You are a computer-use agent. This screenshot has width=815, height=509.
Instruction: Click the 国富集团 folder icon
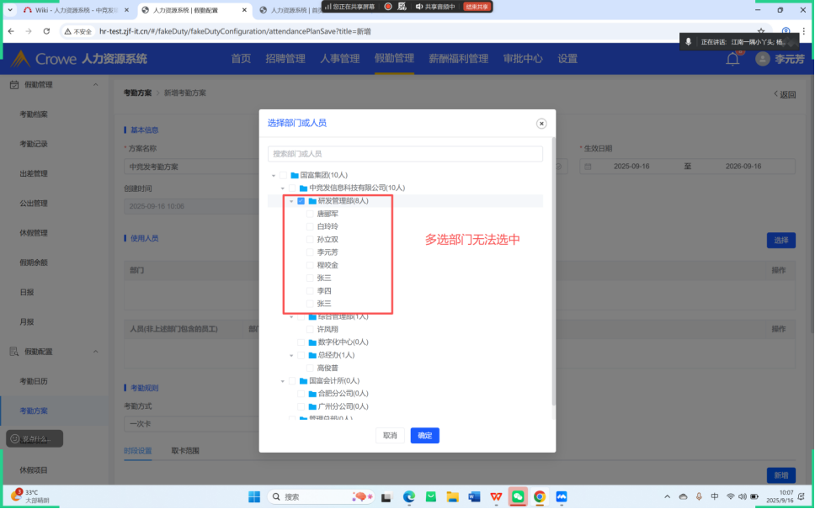coord(295,176)
